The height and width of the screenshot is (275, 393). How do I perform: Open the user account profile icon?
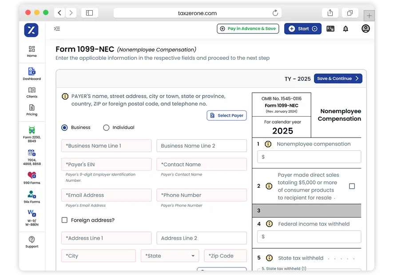click(x=365, y=28)
